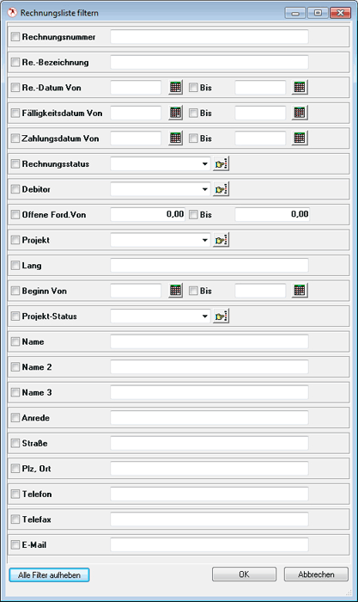The height and width of the screenshot is (602, 358).
Task: Open lookup icon next to Debitor
Action: 221,189
